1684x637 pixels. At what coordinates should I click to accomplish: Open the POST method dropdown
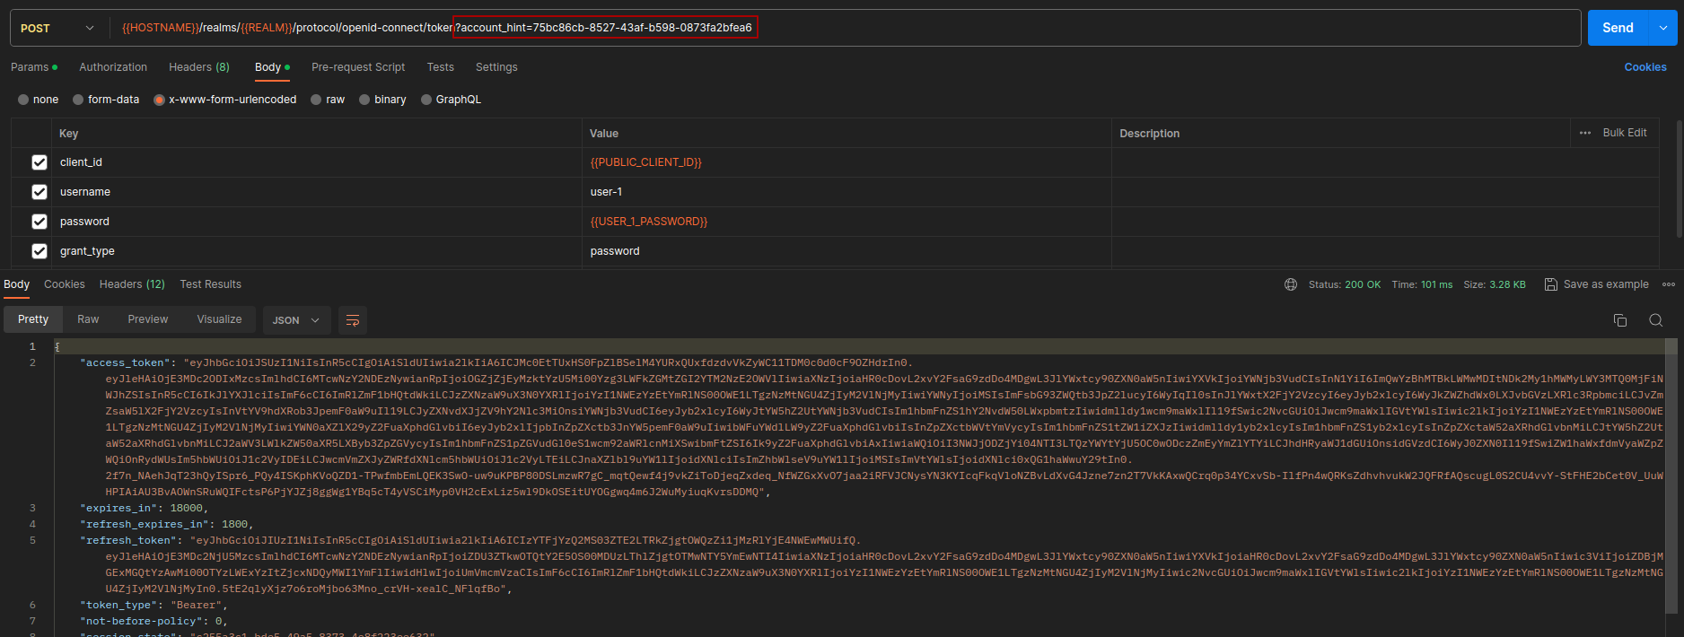[x=57, y=28]
